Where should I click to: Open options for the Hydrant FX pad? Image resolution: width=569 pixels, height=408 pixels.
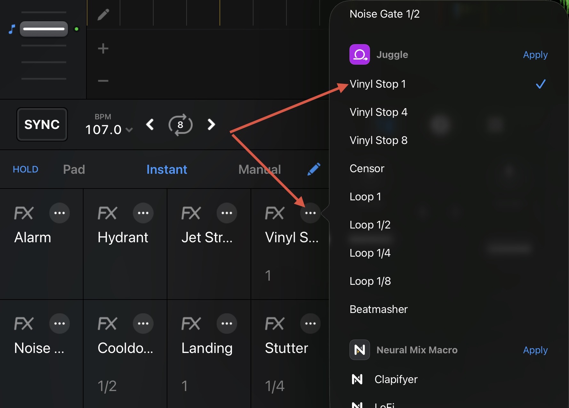coord(143,213)
